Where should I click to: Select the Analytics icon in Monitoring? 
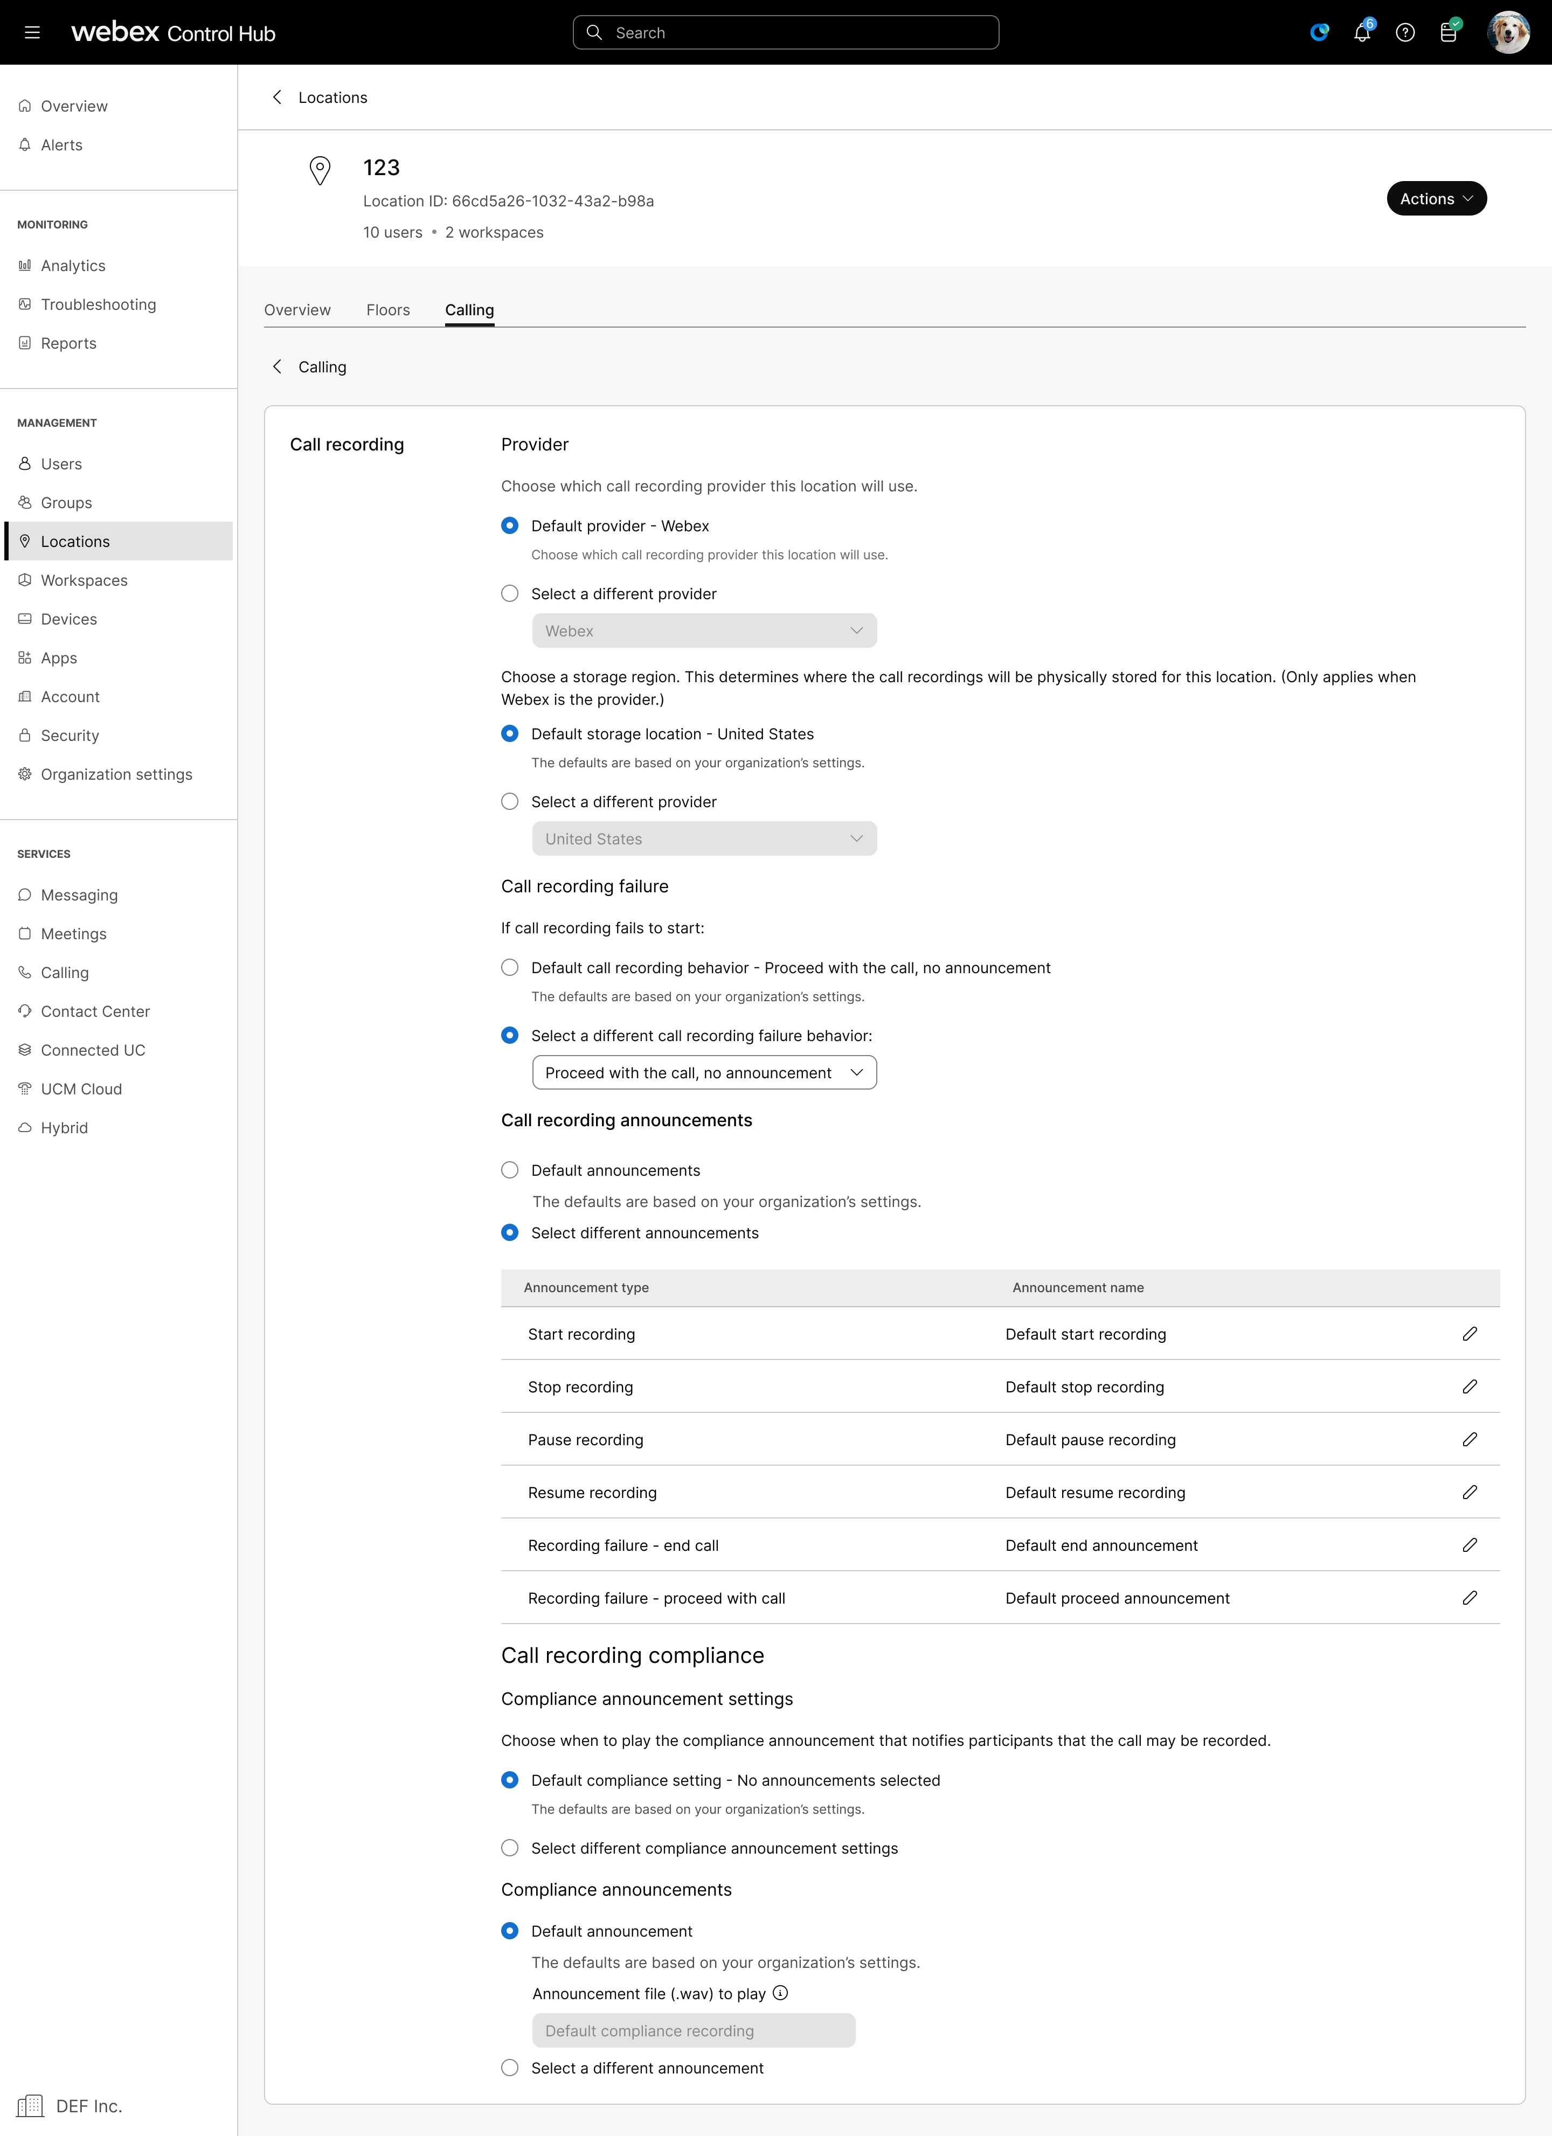coord(25,266)
